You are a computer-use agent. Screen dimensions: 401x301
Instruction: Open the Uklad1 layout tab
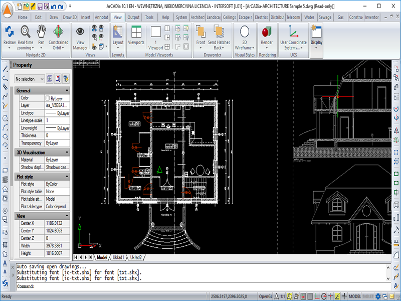click(119, 257)
